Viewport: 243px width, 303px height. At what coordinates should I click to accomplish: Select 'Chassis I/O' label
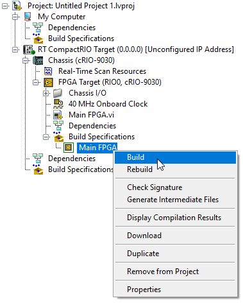tap(87, 93)
